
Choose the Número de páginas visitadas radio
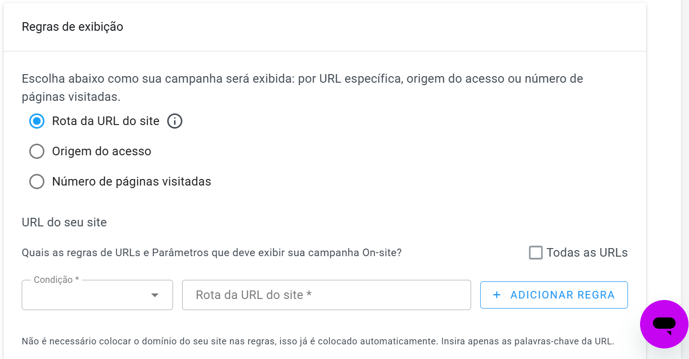click(37, 182)
